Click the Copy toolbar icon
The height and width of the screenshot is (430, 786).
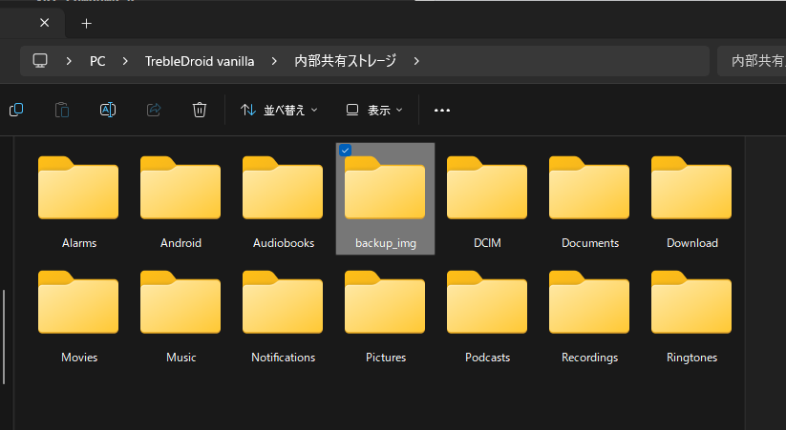(16, 110)
